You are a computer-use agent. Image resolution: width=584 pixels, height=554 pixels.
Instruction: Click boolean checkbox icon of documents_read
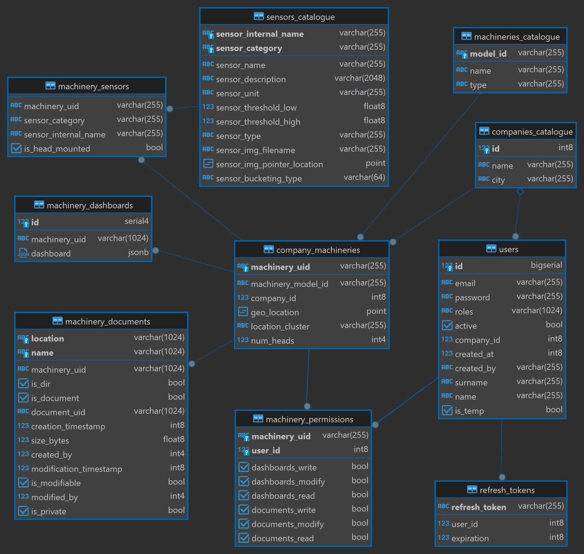click(x=244, y=538)
